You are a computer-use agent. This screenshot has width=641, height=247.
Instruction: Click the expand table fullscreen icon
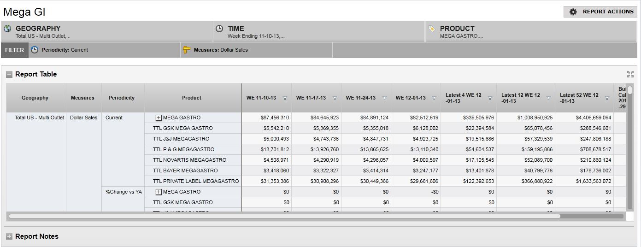630,74
